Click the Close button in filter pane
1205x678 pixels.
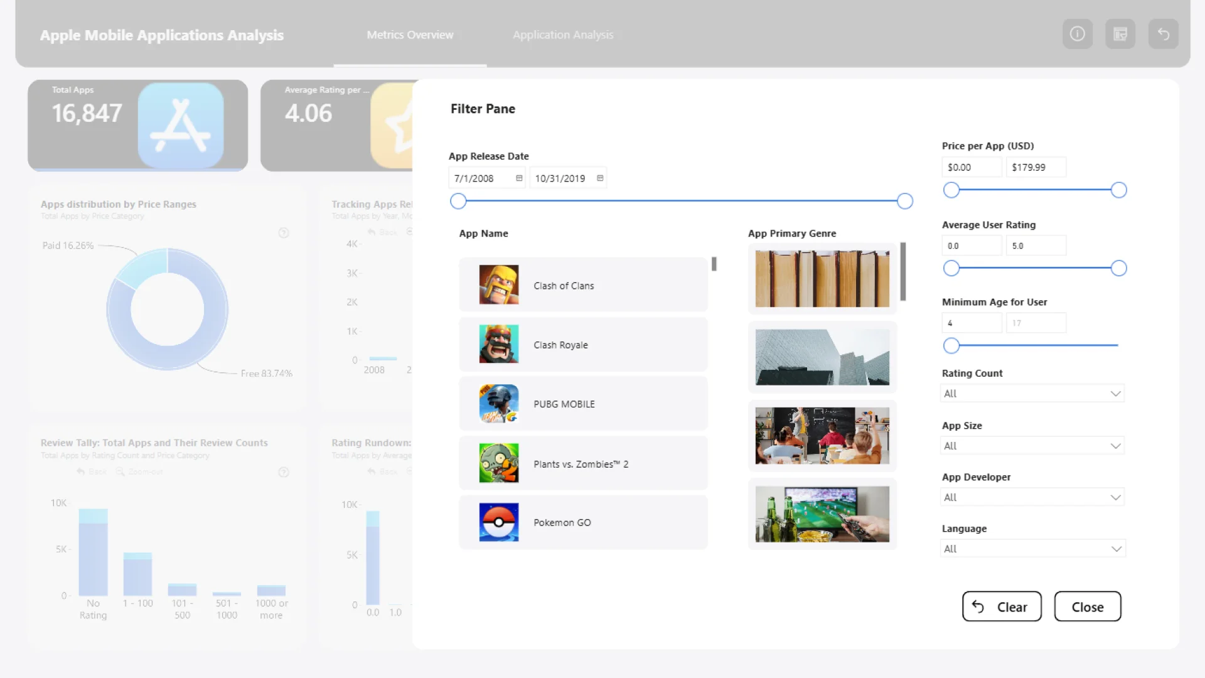(x=1087, y=606)
